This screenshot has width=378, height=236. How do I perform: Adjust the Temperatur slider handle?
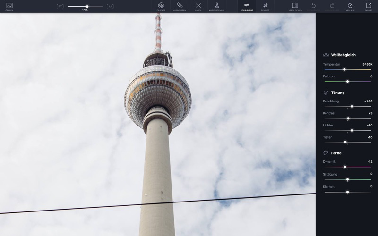coord(344,69)
